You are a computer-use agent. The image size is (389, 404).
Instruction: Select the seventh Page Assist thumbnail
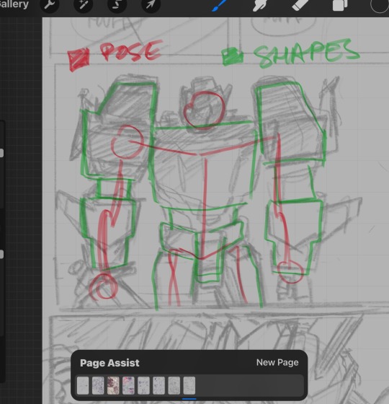174,385
